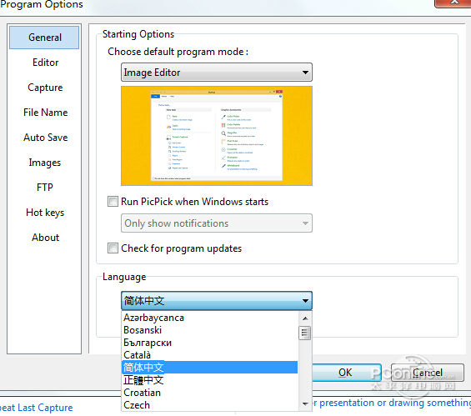Click the Image Editor mode preview thumbnail
The width and height of the screenshot is (471, 416).
tap(217, 136)
